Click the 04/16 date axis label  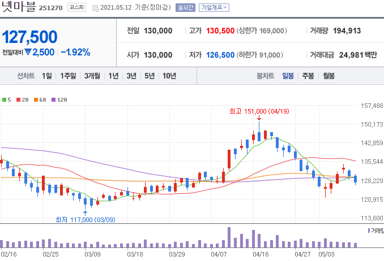261,254
